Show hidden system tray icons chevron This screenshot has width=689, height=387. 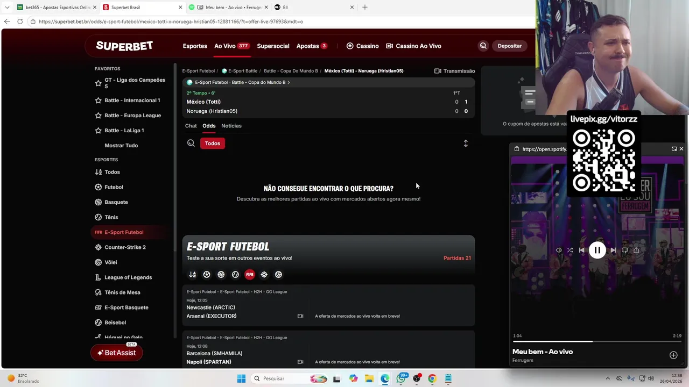[608, 378]
